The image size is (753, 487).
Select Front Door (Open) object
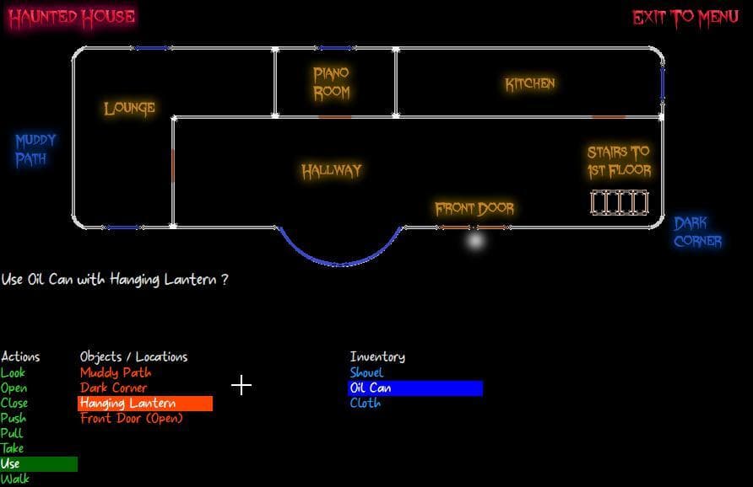pyautogui.click(x=132, y=419)
